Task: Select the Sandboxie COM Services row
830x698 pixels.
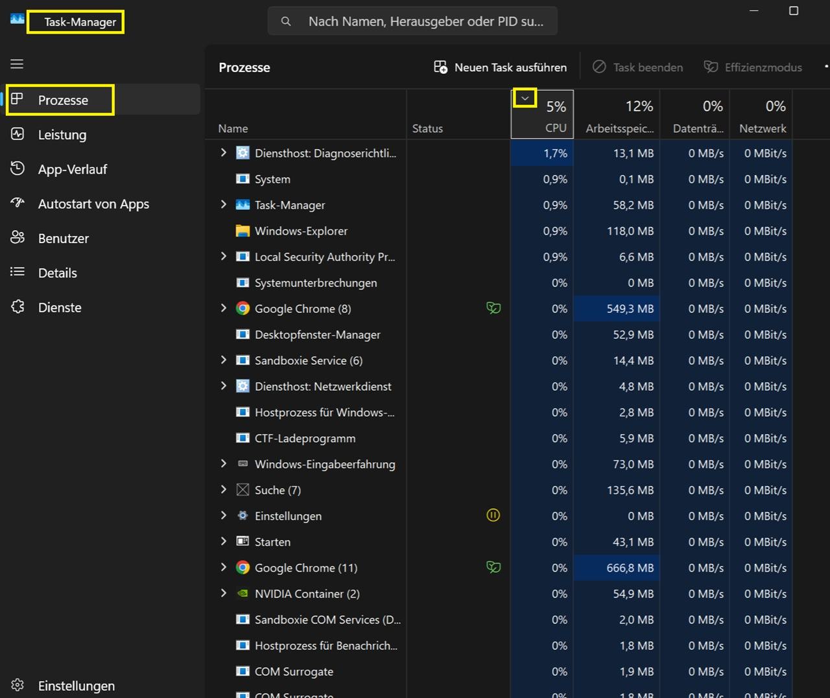Action: tap(499, 620)
